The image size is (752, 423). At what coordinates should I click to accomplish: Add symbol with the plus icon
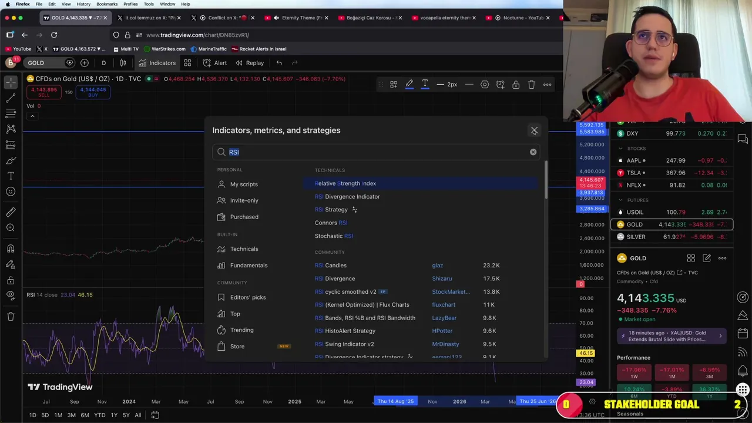[85, 63]
